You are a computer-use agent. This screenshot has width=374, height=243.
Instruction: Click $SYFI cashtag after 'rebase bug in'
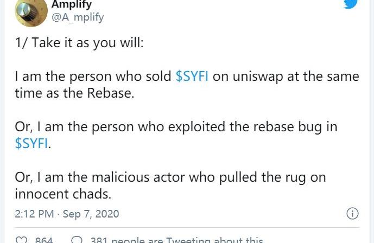[33, 144]
